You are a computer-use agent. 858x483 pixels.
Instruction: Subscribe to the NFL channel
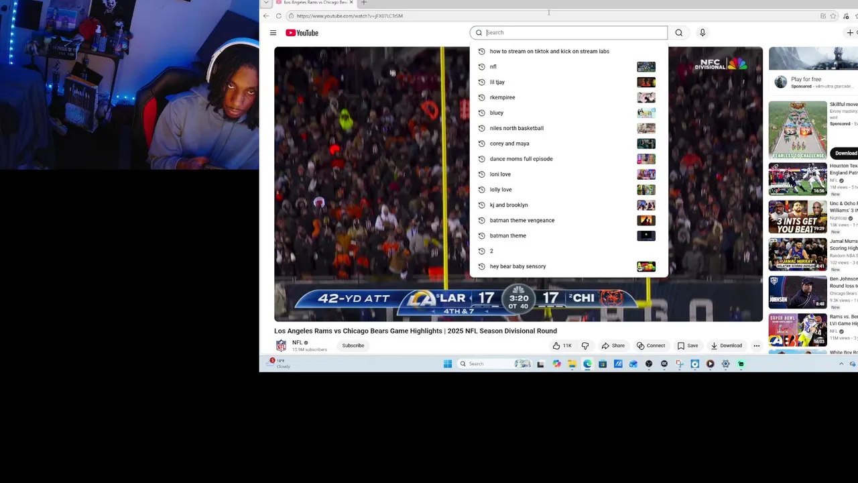coord(353,345)
